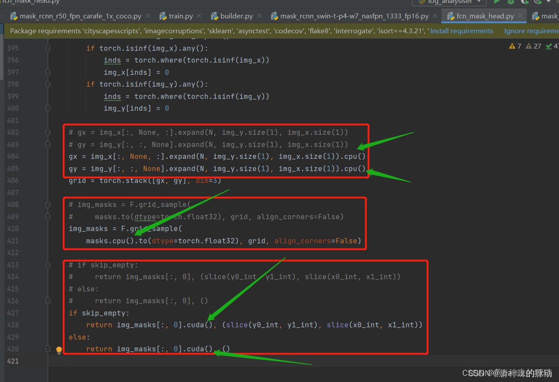Click the gutter line number 412
This screenshot has height=382, width=559.
pyautogui.click(x=13, y=252)
